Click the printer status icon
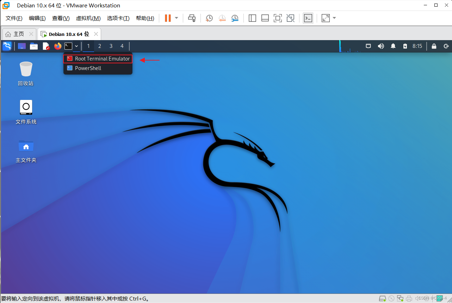This screenshot has width=452, height=303. coord(409,299)
